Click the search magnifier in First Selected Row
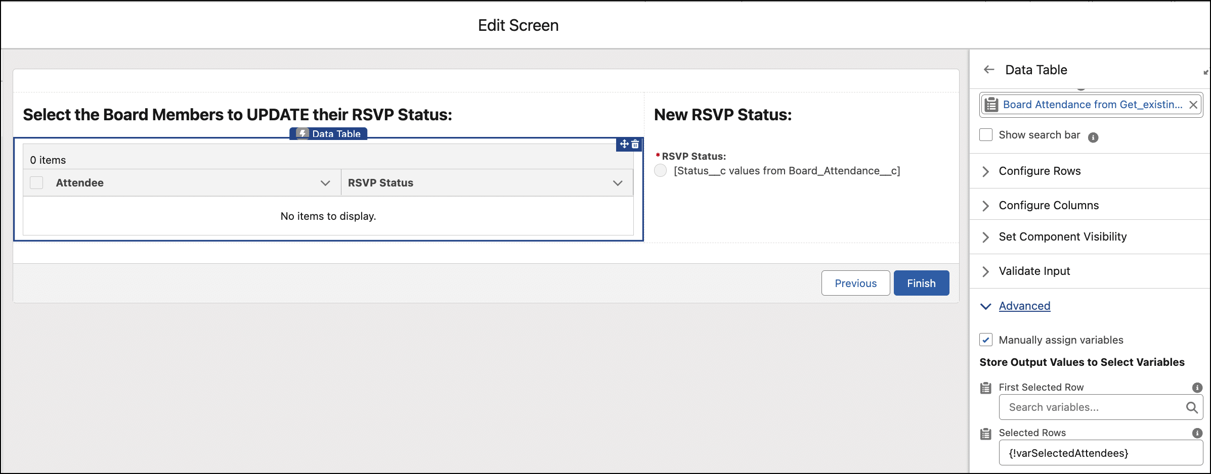1211x474 pixels. coord(1192,407)
